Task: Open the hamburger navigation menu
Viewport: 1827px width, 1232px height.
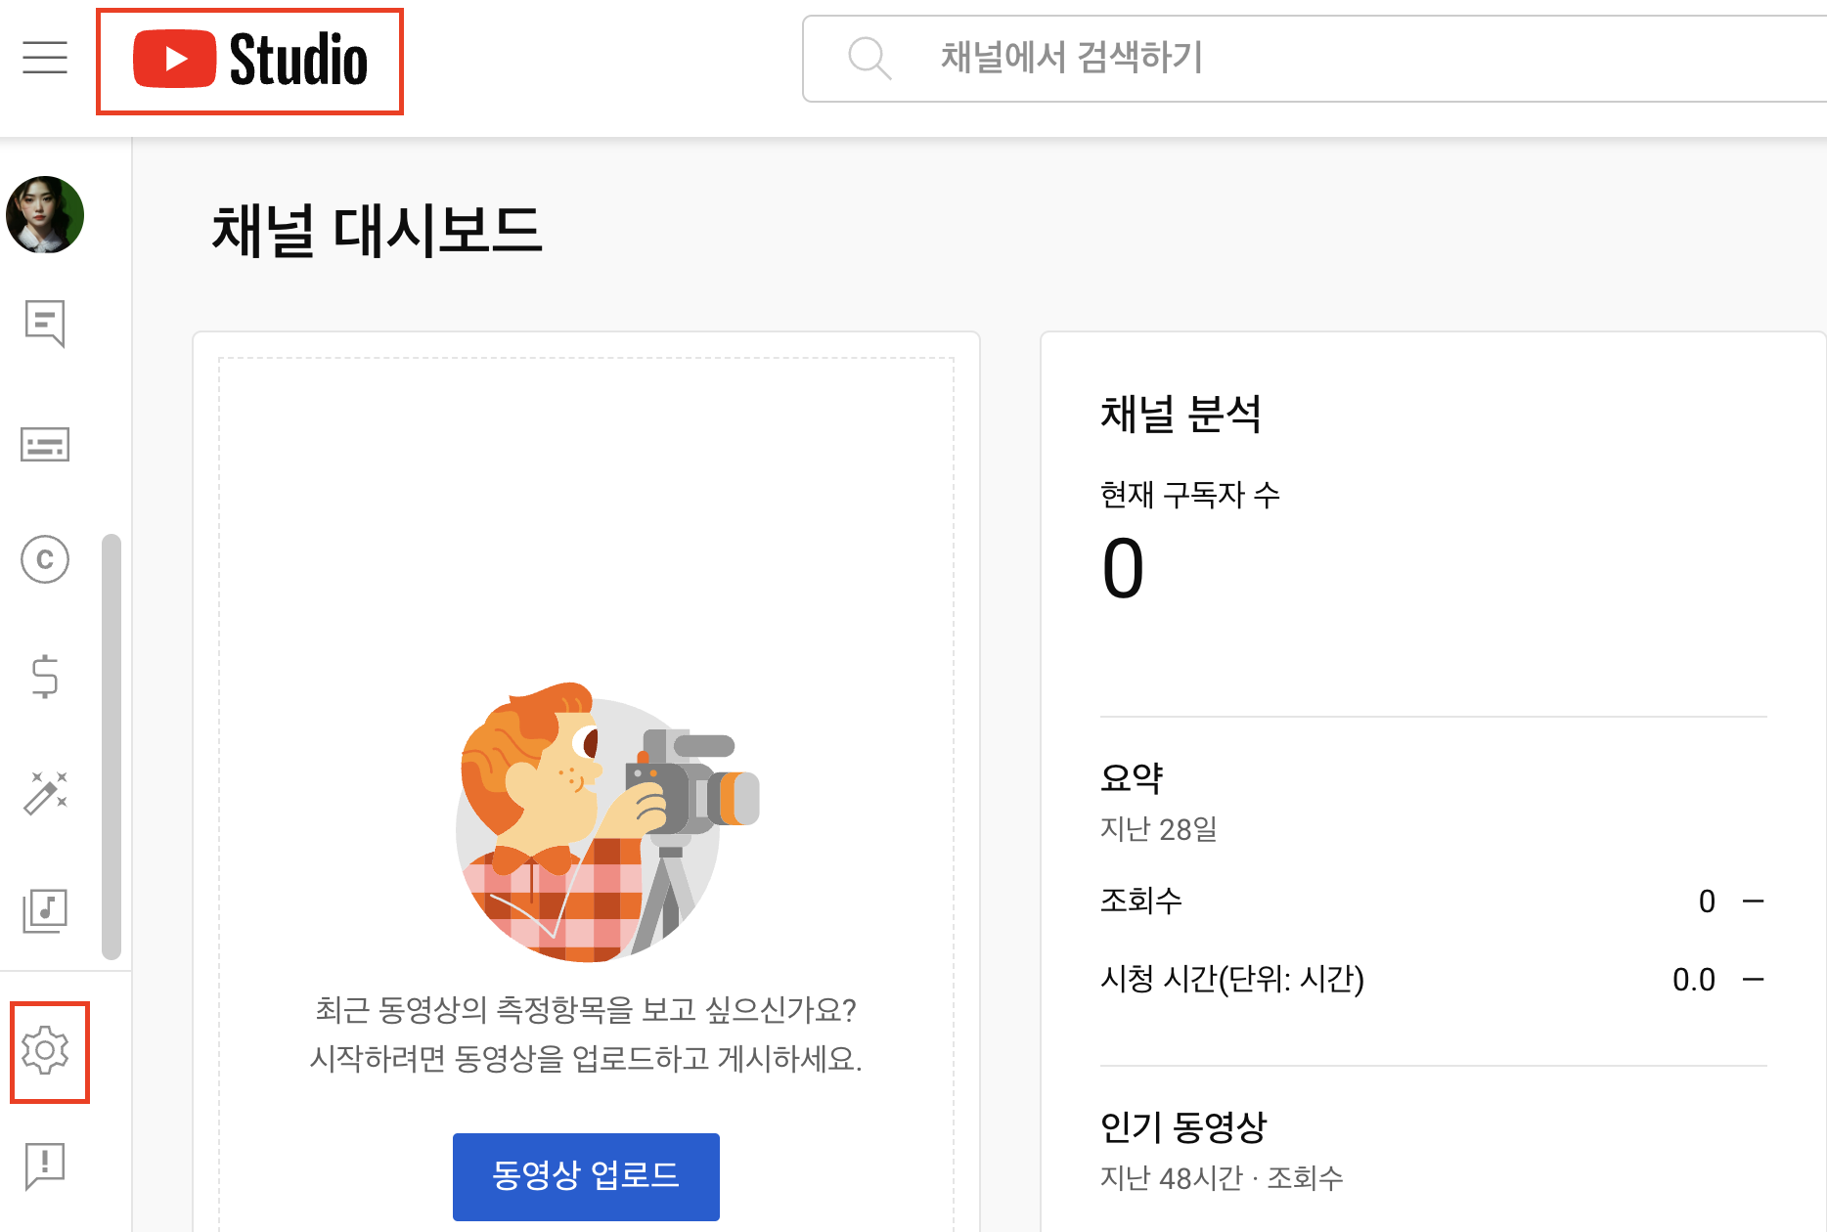Action: 45,58
